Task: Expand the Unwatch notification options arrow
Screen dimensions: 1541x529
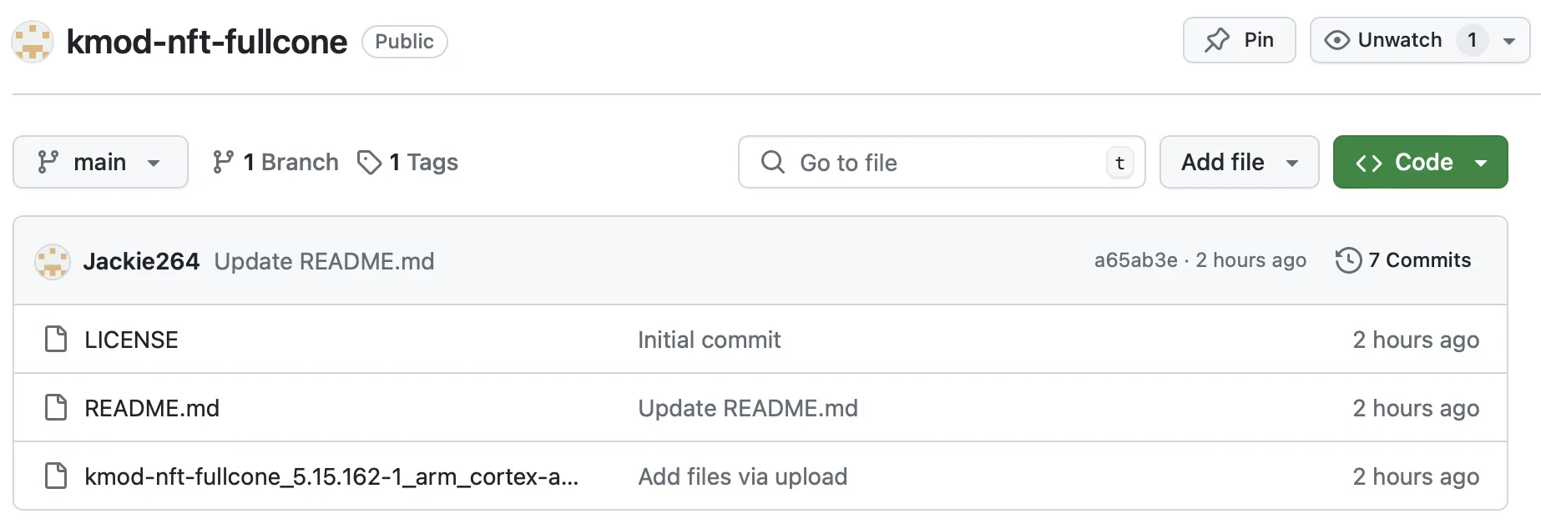Action: tap(1509, 41)
